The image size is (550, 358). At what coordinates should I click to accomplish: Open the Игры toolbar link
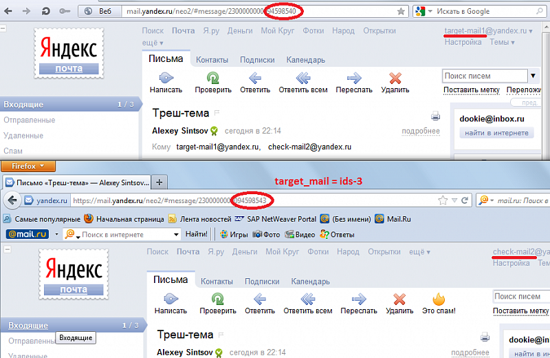pyautogui.click(x=234, y=234)
